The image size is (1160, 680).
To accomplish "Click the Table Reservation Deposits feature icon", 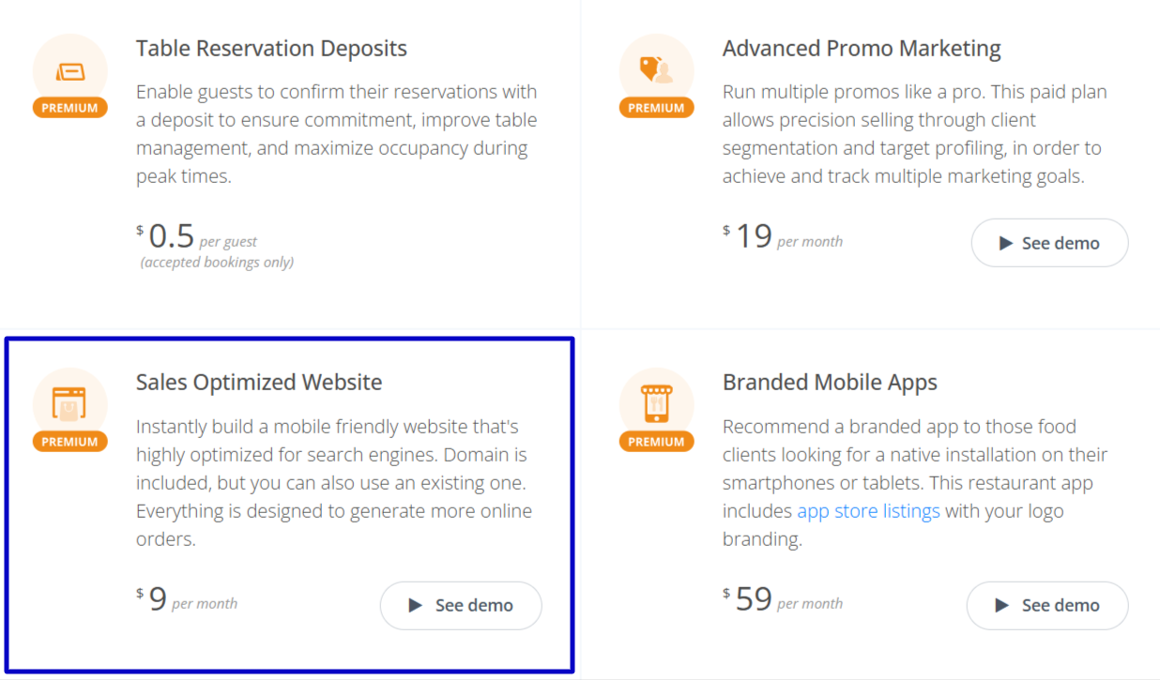I will (70, 70).
